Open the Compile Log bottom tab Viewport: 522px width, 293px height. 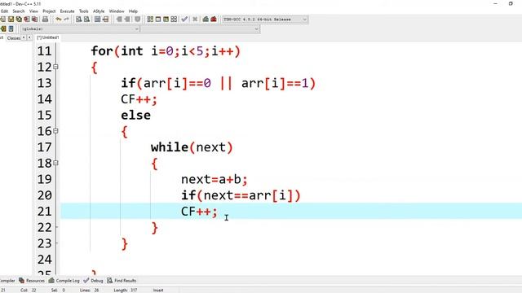[64, 281]
